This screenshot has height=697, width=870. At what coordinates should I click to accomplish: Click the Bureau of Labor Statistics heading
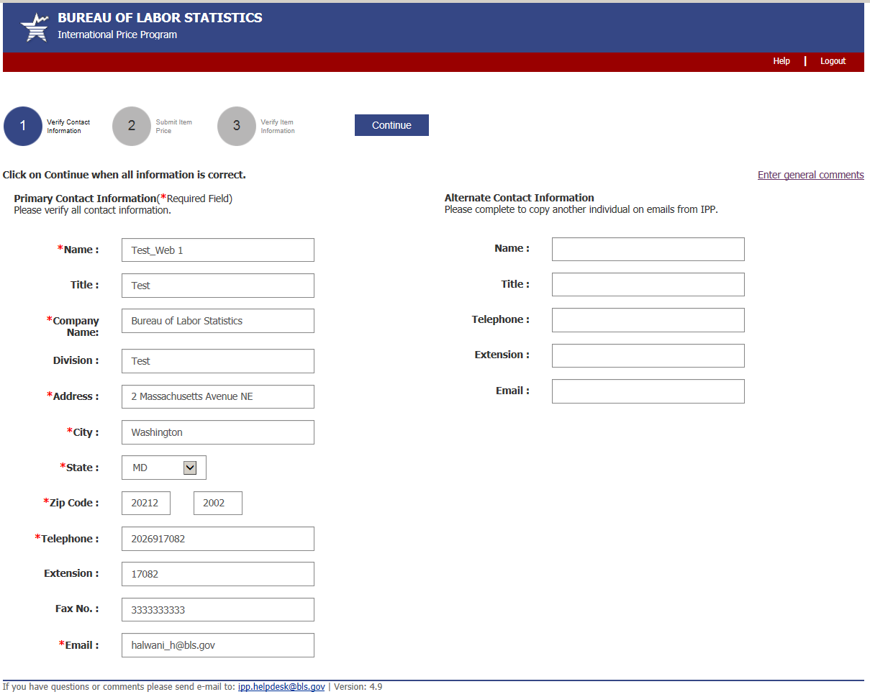click(x=160, y=18)
